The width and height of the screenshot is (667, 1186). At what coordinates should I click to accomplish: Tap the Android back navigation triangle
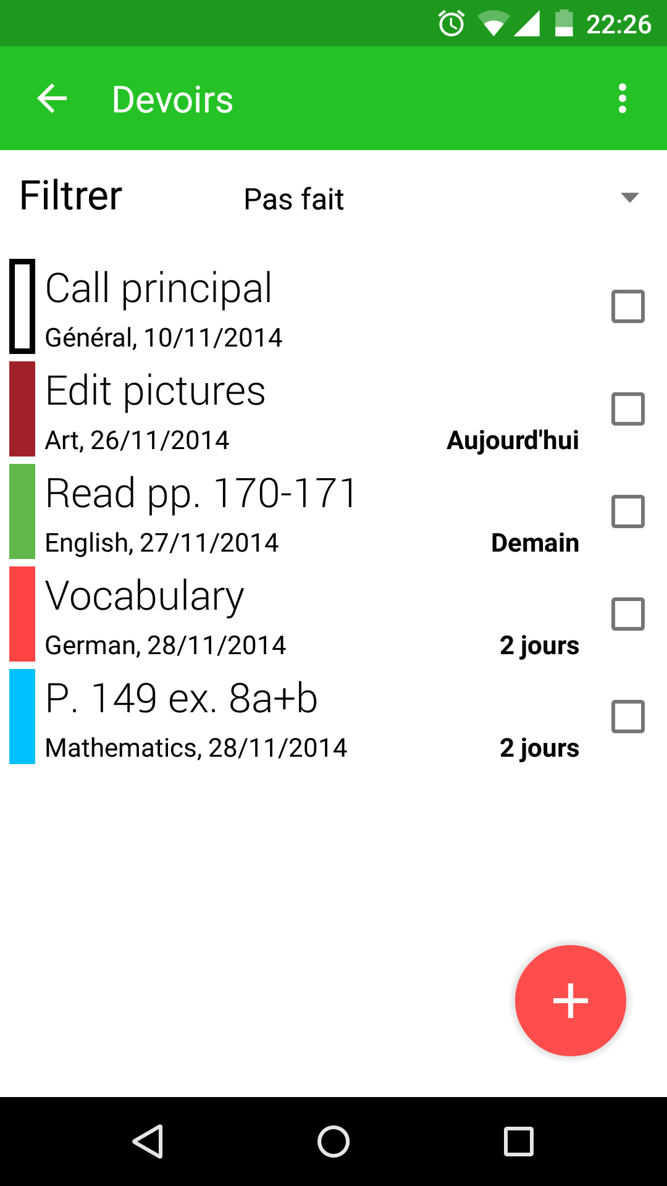pyautogui.click(x=148, y=1141)
